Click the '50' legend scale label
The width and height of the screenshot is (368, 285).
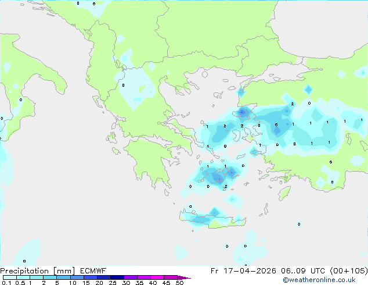pos(180,283)
